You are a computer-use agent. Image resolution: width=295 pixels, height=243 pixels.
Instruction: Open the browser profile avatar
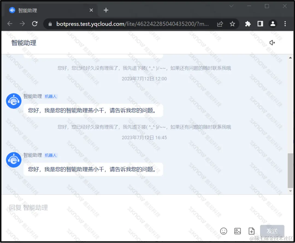click(x=273, y=24)
